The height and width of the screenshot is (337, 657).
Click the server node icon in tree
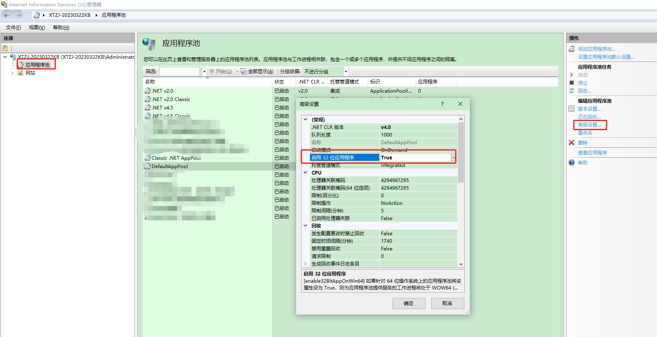pos(13,57)
